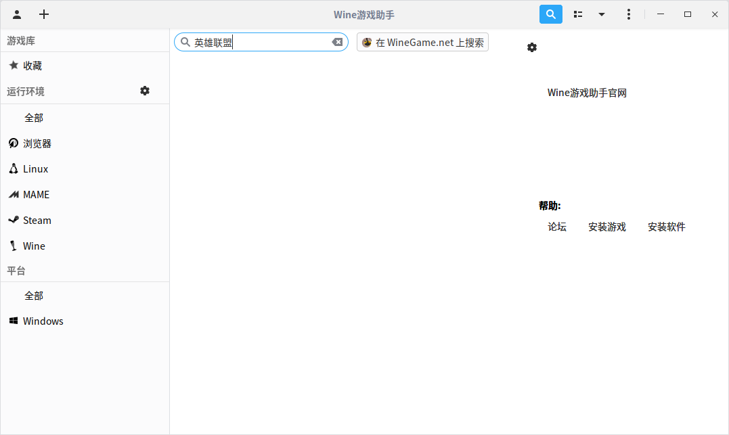This screenshot has width=729, height=435.
Task: Click the 平台 section header
Action: 16,271
